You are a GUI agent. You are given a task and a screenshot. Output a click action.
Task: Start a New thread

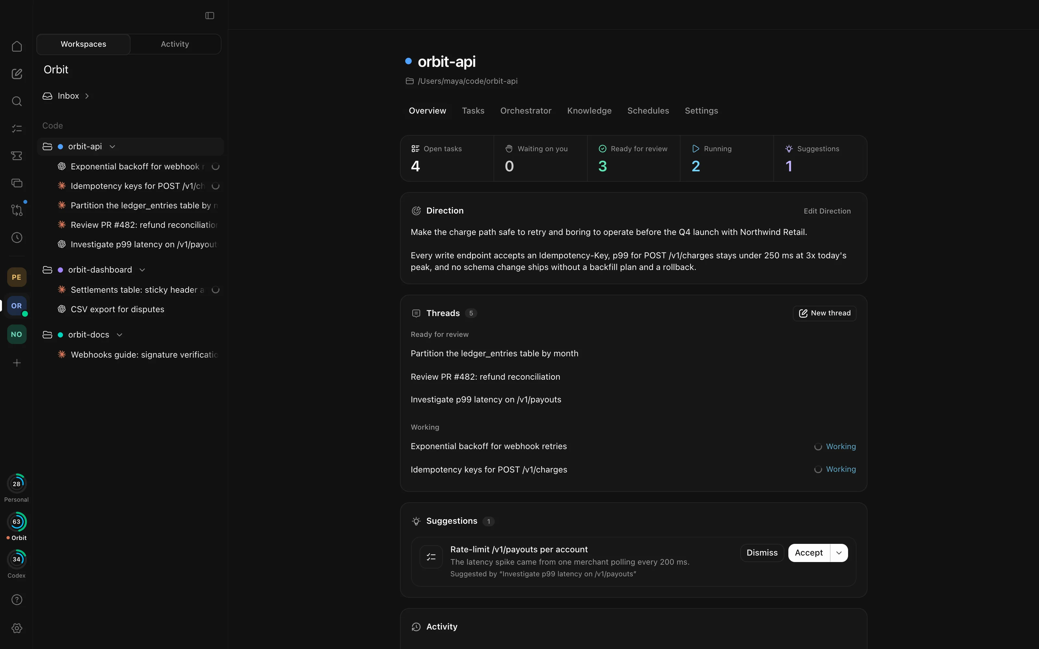[x=824, y=313]
